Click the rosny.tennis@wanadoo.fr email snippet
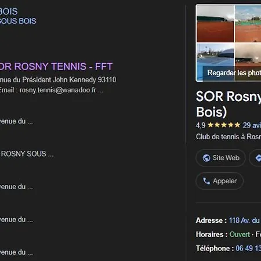Screen dimensions: 261x261 [x=57, y=90]
